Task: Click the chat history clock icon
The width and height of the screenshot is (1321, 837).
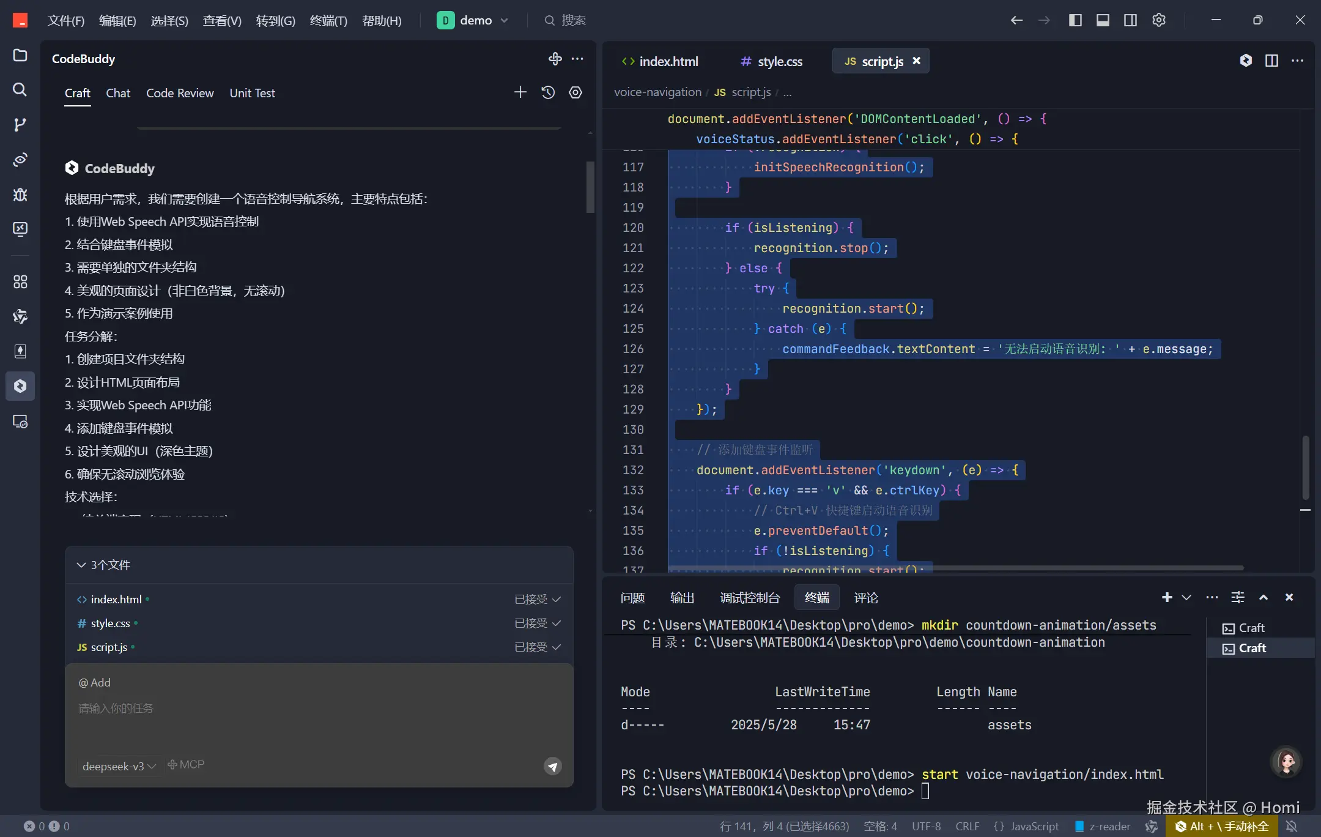Action: coord(548,92)
